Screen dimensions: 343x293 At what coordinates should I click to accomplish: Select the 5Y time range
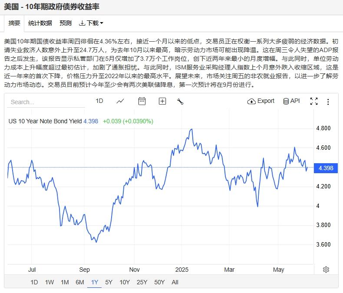(x=109, y=282)
